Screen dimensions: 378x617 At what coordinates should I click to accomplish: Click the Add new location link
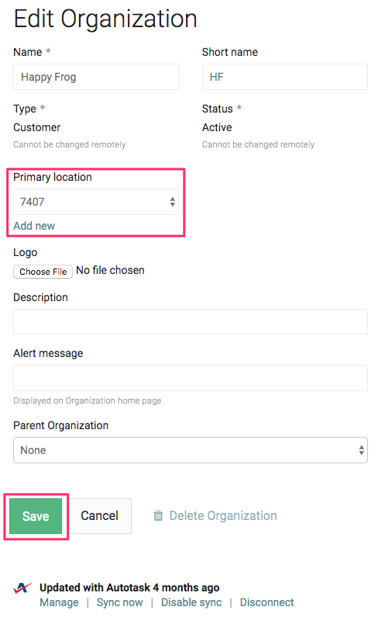(34, 226)
